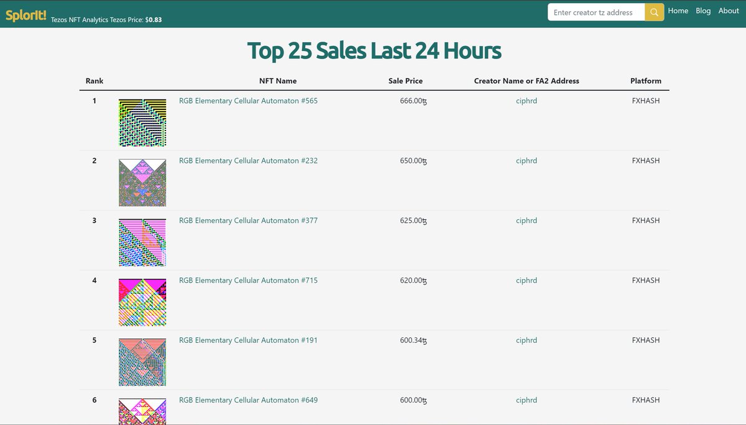Click the Tezos Price $0.83 text

(x=136, y=20)
